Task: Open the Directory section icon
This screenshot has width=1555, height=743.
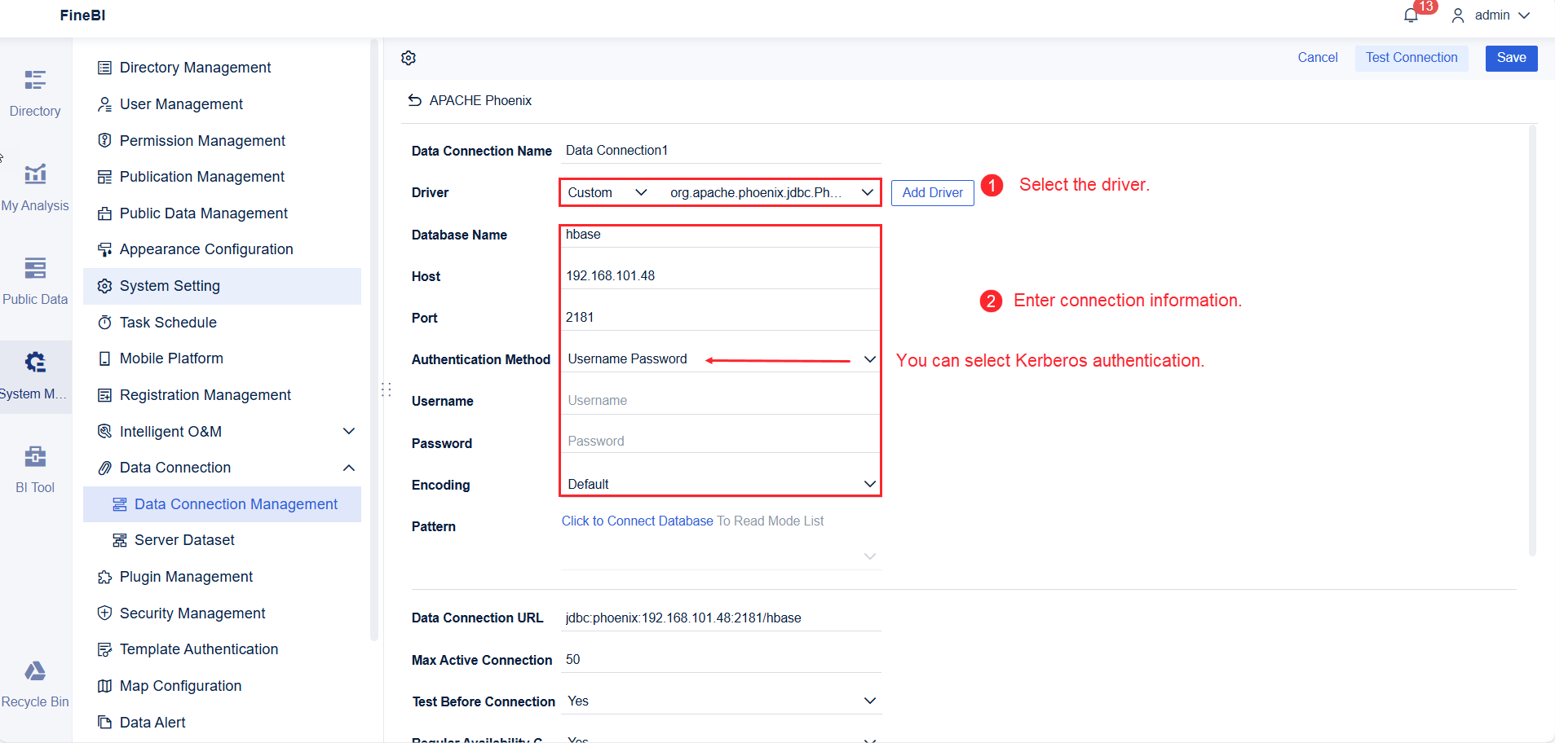Action: point(35,80)
